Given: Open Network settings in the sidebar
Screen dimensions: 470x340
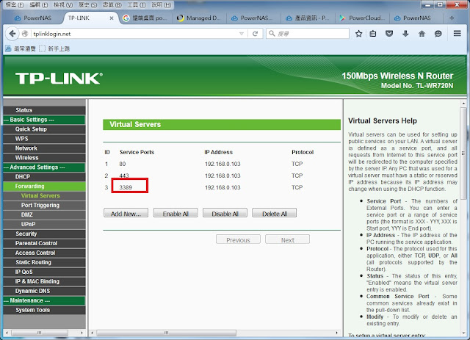Looking at the screenshot, I should 44,148.
